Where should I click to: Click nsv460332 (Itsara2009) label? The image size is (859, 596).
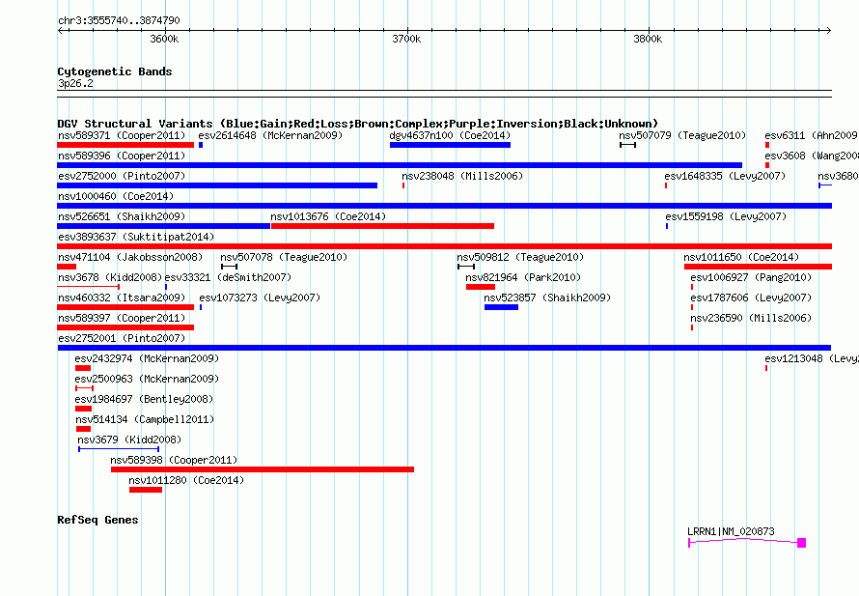[x=122, y=298]
